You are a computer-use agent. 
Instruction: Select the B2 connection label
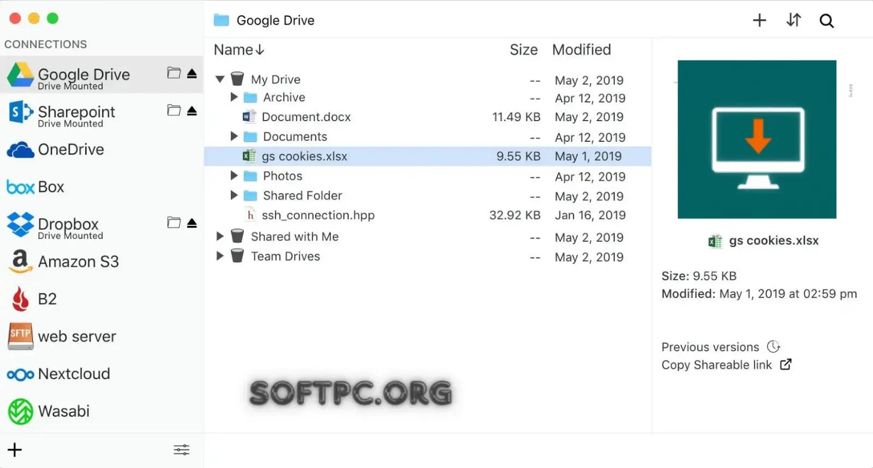47,299
